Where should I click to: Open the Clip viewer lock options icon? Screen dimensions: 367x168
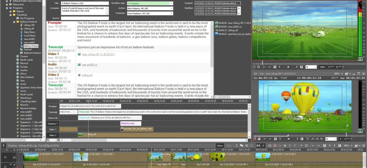point(348,73)
